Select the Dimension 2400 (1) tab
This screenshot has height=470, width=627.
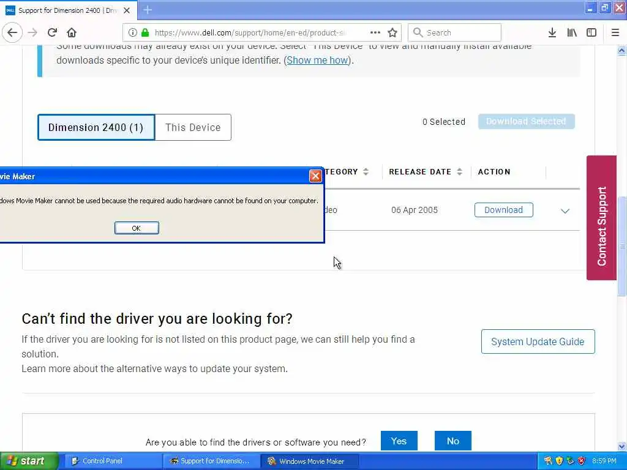click(96, 127)
